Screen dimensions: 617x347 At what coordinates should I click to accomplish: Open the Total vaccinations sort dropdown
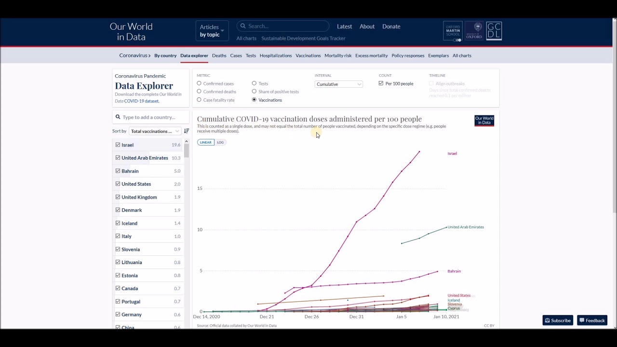pos(155,131)
